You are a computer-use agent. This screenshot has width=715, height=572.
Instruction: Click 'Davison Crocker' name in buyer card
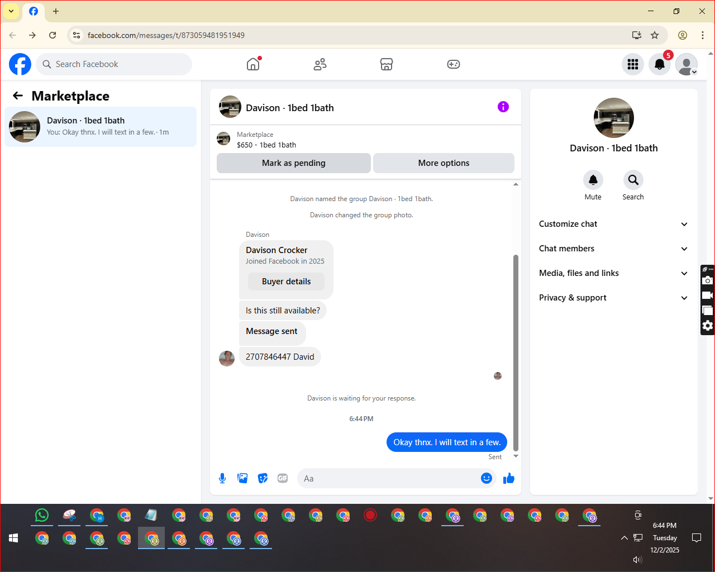tap(277, 250)
